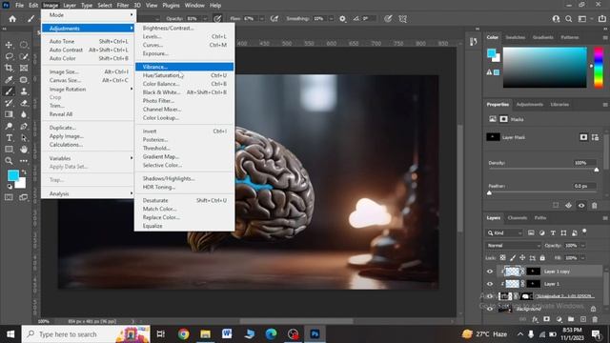
Task: Create a new group folder in Layers panel
Action: [571, 319]
